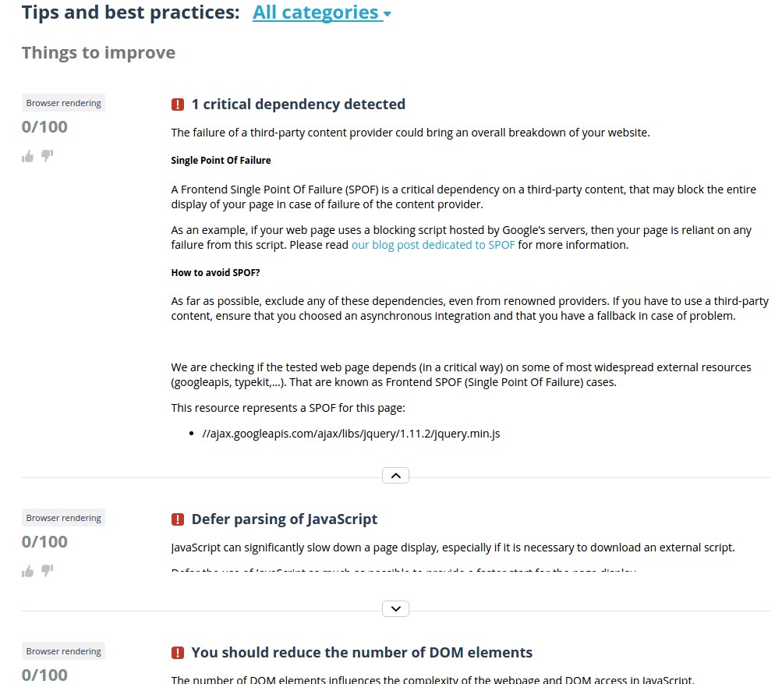Like the Defer parsing of JavaScript tip
The image size is (775, 684).
(28, 571)
